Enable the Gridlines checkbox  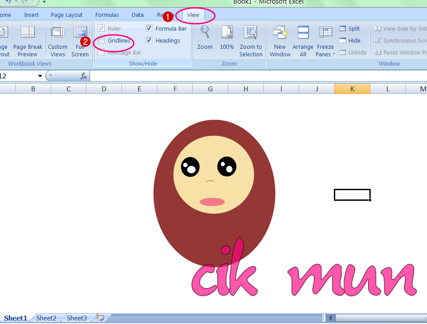click(101, 40)
